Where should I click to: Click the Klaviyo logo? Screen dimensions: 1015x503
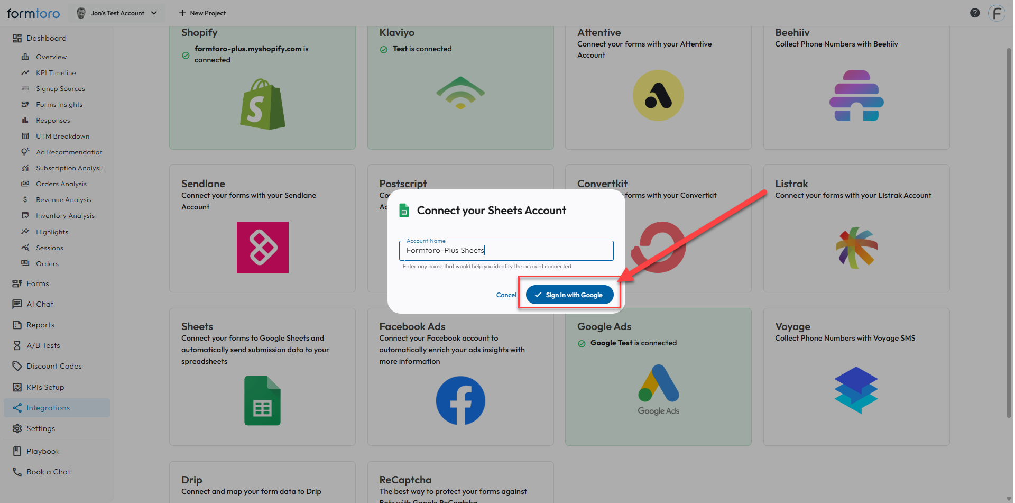click(460, 93)
